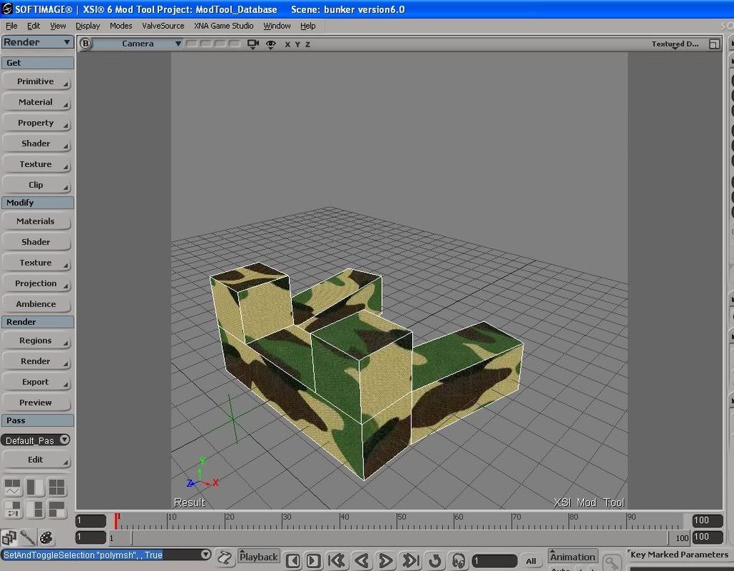Expand the Projection menu button

36,283
